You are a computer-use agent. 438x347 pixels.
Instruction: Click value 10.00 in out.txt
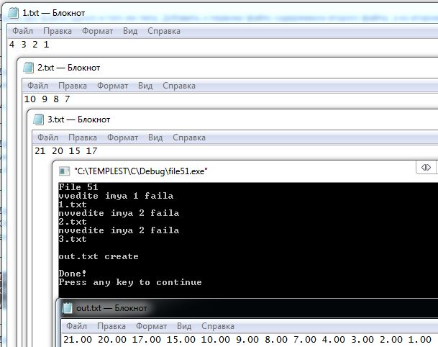point(215,340)
